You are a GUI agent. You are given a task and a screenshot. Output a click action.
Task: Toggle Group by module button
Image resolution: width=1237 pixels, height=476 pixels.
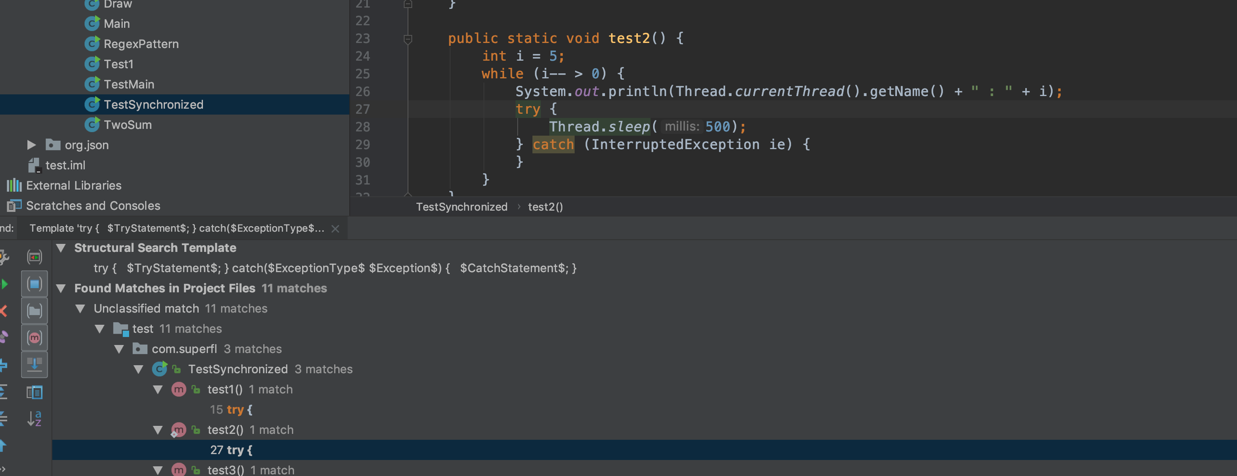pyautogui.click(x=34, y=284)
